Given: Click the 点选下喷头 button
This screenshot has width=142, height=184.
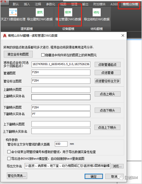Looking at the screenshot, I should pos(108,110).
